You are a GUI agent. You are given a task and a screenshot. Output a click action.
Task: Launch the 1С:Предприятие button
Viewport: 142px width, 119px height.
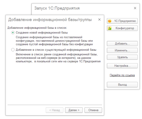[x=122, y=21]
